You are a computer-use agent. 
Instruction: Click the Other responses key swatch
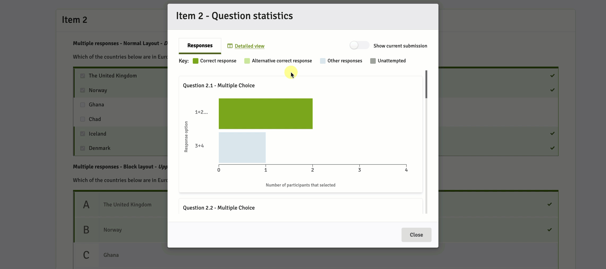click(323, 61)
